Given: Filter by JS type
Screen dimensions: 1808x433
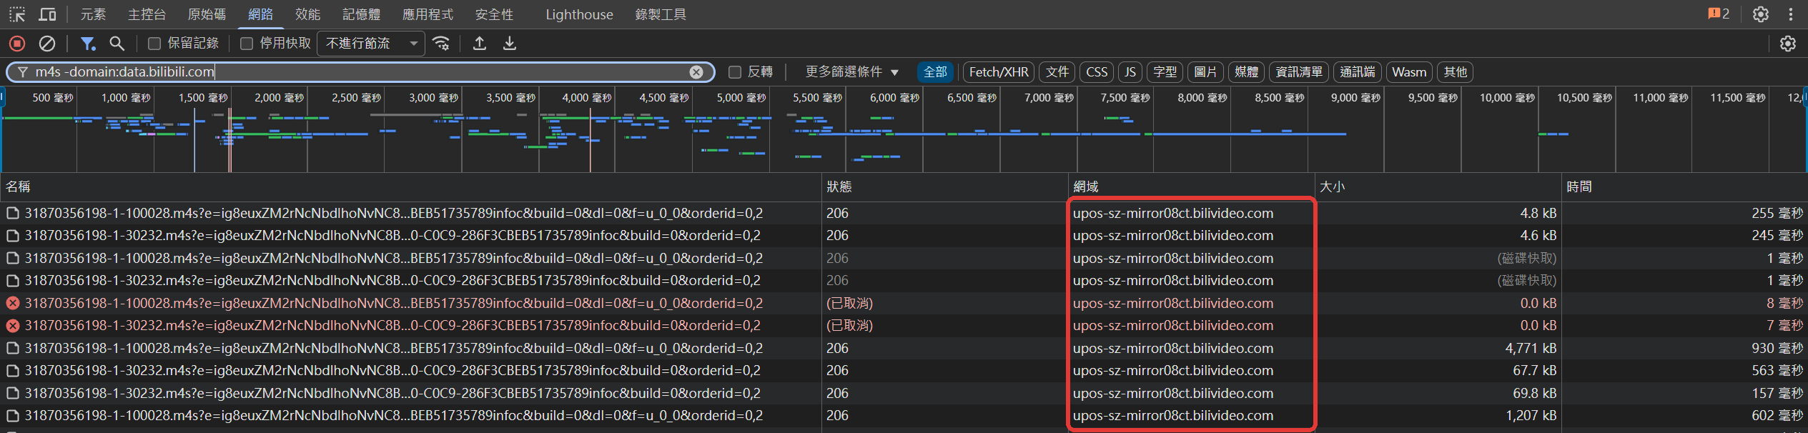Looking at the screenshot, I should [1130, 72].
